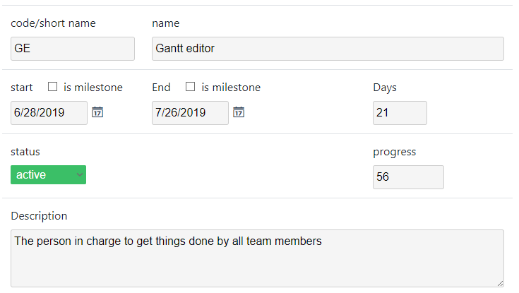
Task: Open the start date calendar picker icon
Action: pyautogui.click(x=97, y=112)
